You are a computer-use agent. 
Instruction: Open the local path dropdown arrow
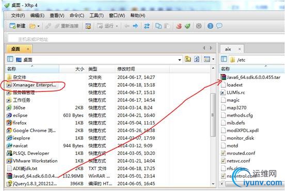click(180, 60)
